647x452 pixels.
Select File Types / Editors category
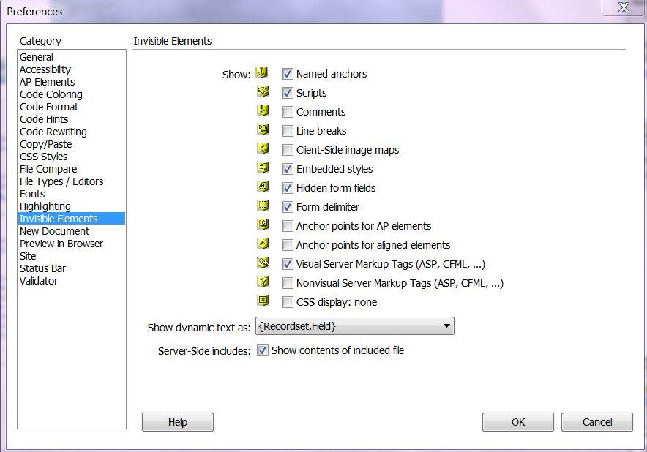point(72,181)
